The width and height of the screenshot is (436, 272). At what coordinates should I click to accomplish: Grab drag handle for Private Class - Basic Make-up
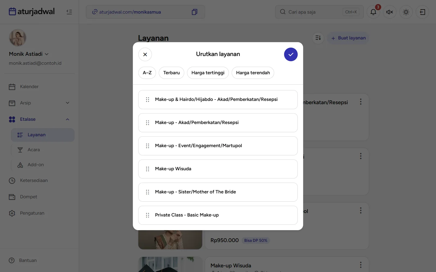pyautogui.click(x=147, y=215)
